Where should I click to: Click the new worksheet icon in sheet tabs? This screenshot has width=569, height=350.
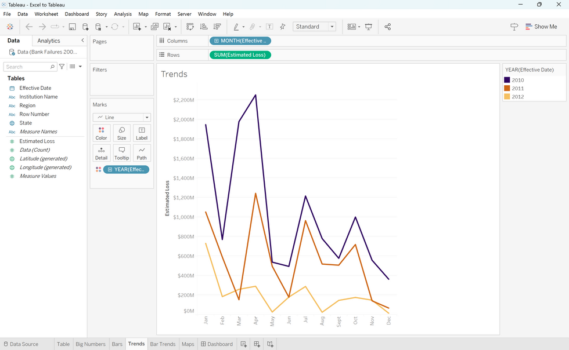click(x=243, y=344)
